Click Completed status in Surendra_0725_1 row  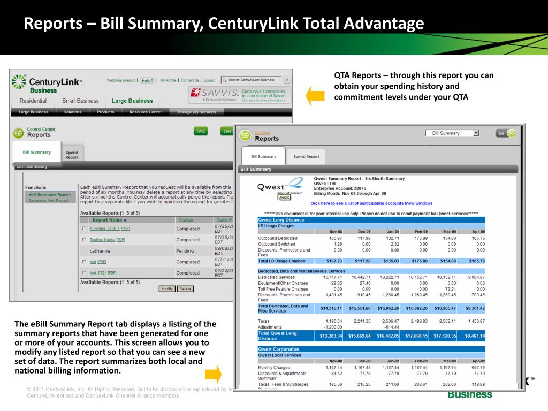[x=188, y=229]
